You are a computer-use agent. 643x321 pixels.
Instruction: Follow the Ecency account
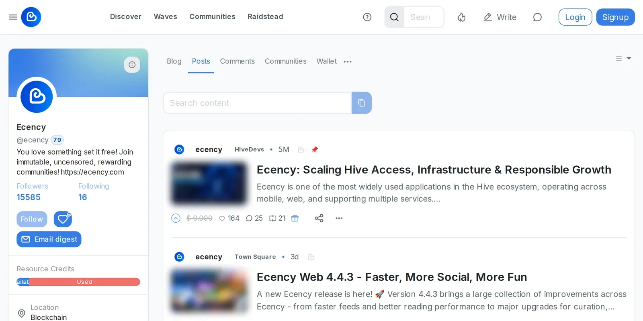click(x=32, y=219)
